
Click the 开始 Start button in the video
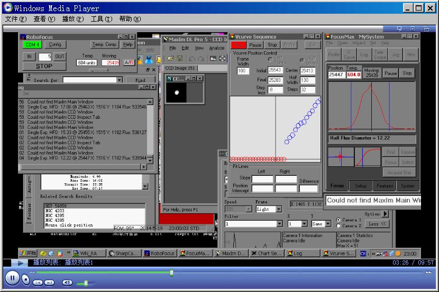pyautogui.click(x=28, y=253)
